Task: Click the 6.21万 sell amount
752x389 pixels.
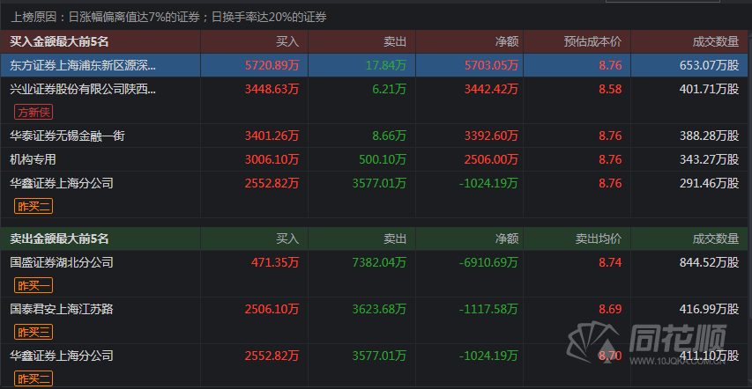Action: 390,89
